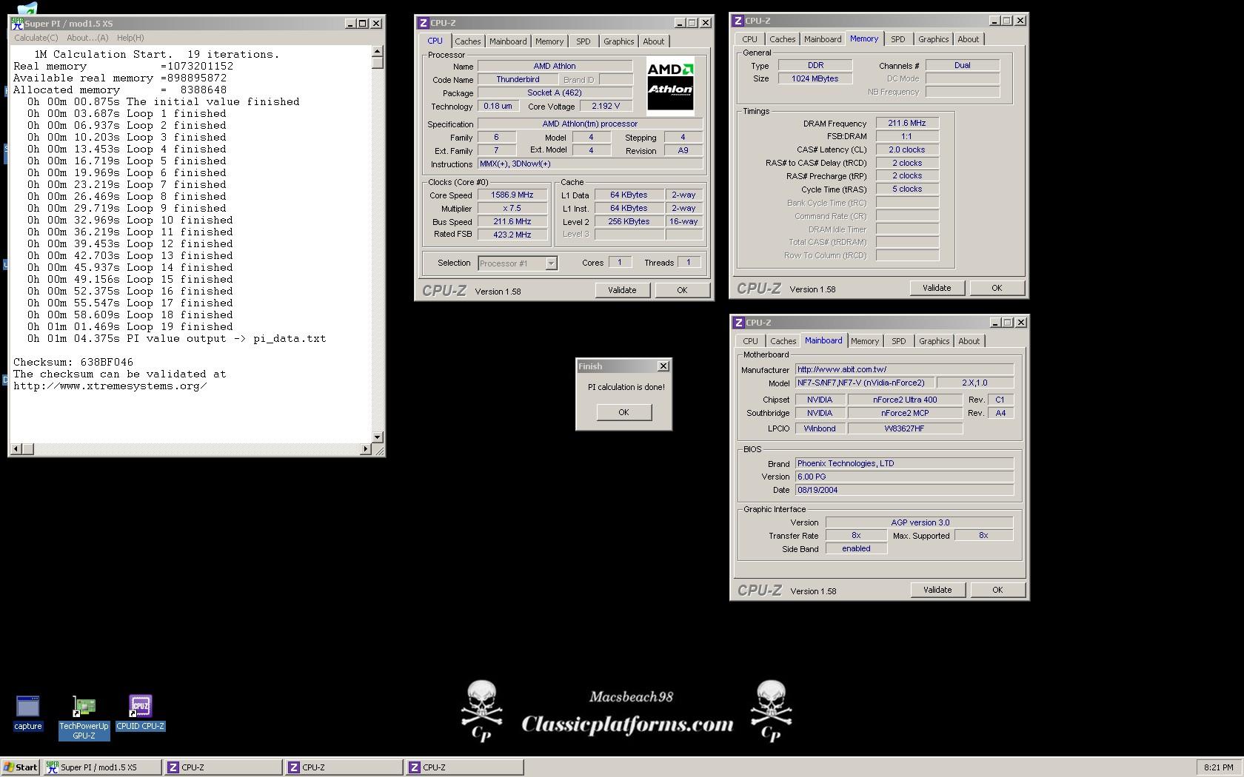The width and height of the screenshot is (1244, 777).
Task: Click OK in CPU-Z CPU window
Action: 682,290
